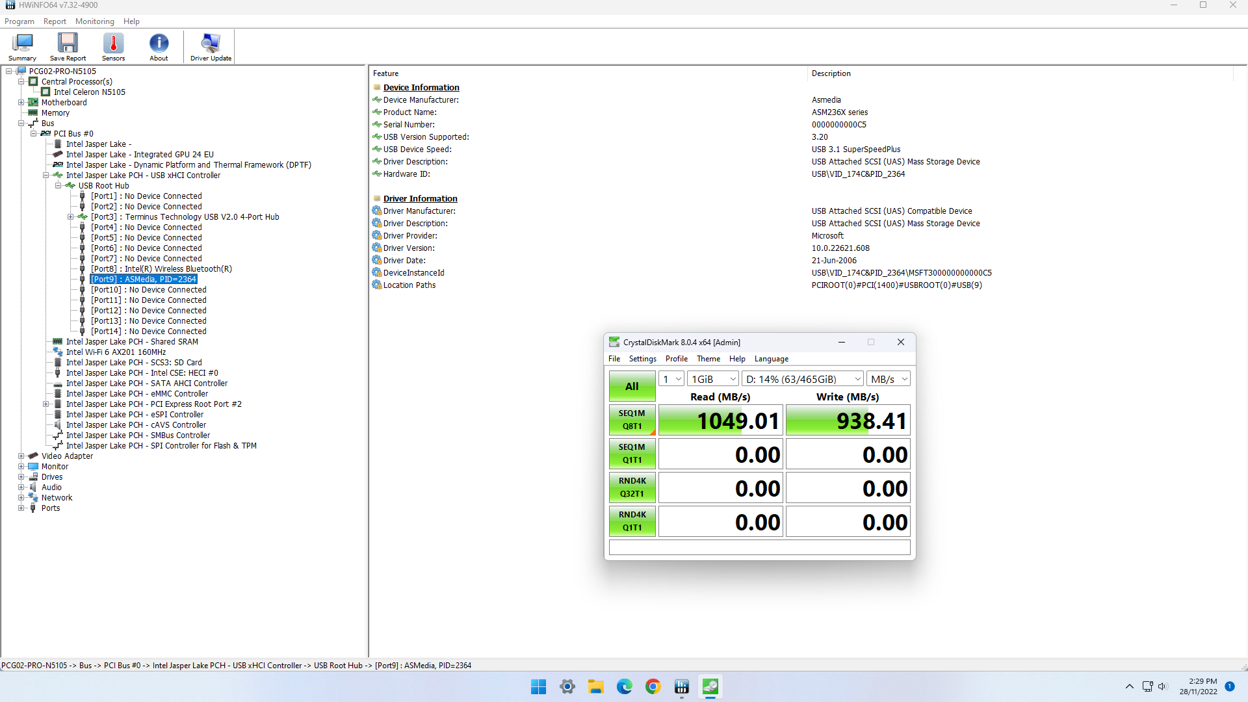Open the 1GiB test size dropdown

click(713, 379)
